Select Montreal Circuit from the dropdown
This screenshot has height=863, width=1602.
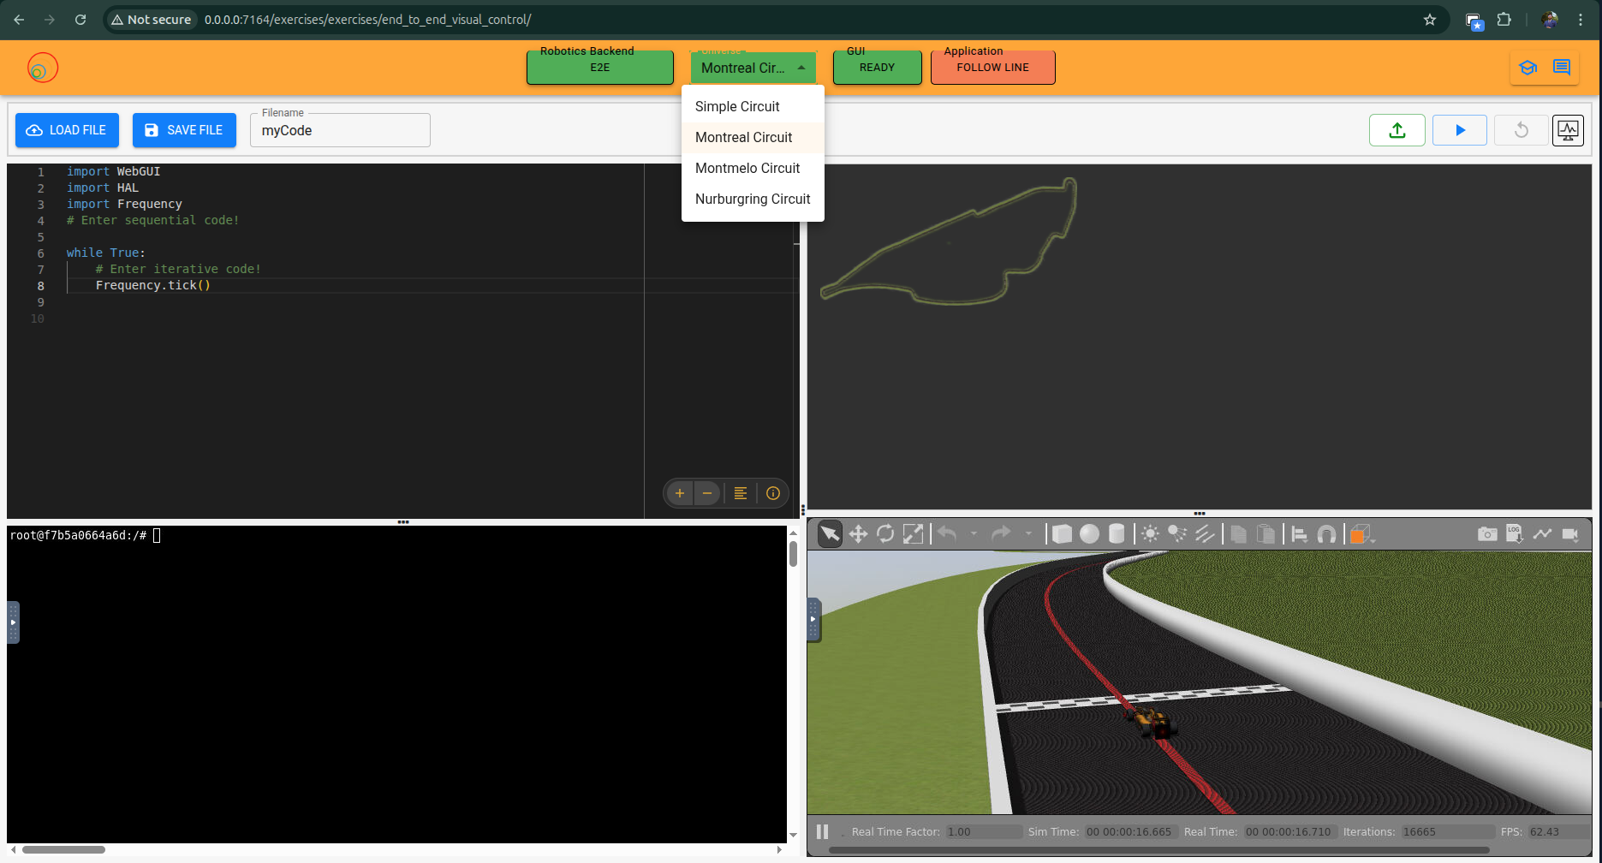click(753, 137)
